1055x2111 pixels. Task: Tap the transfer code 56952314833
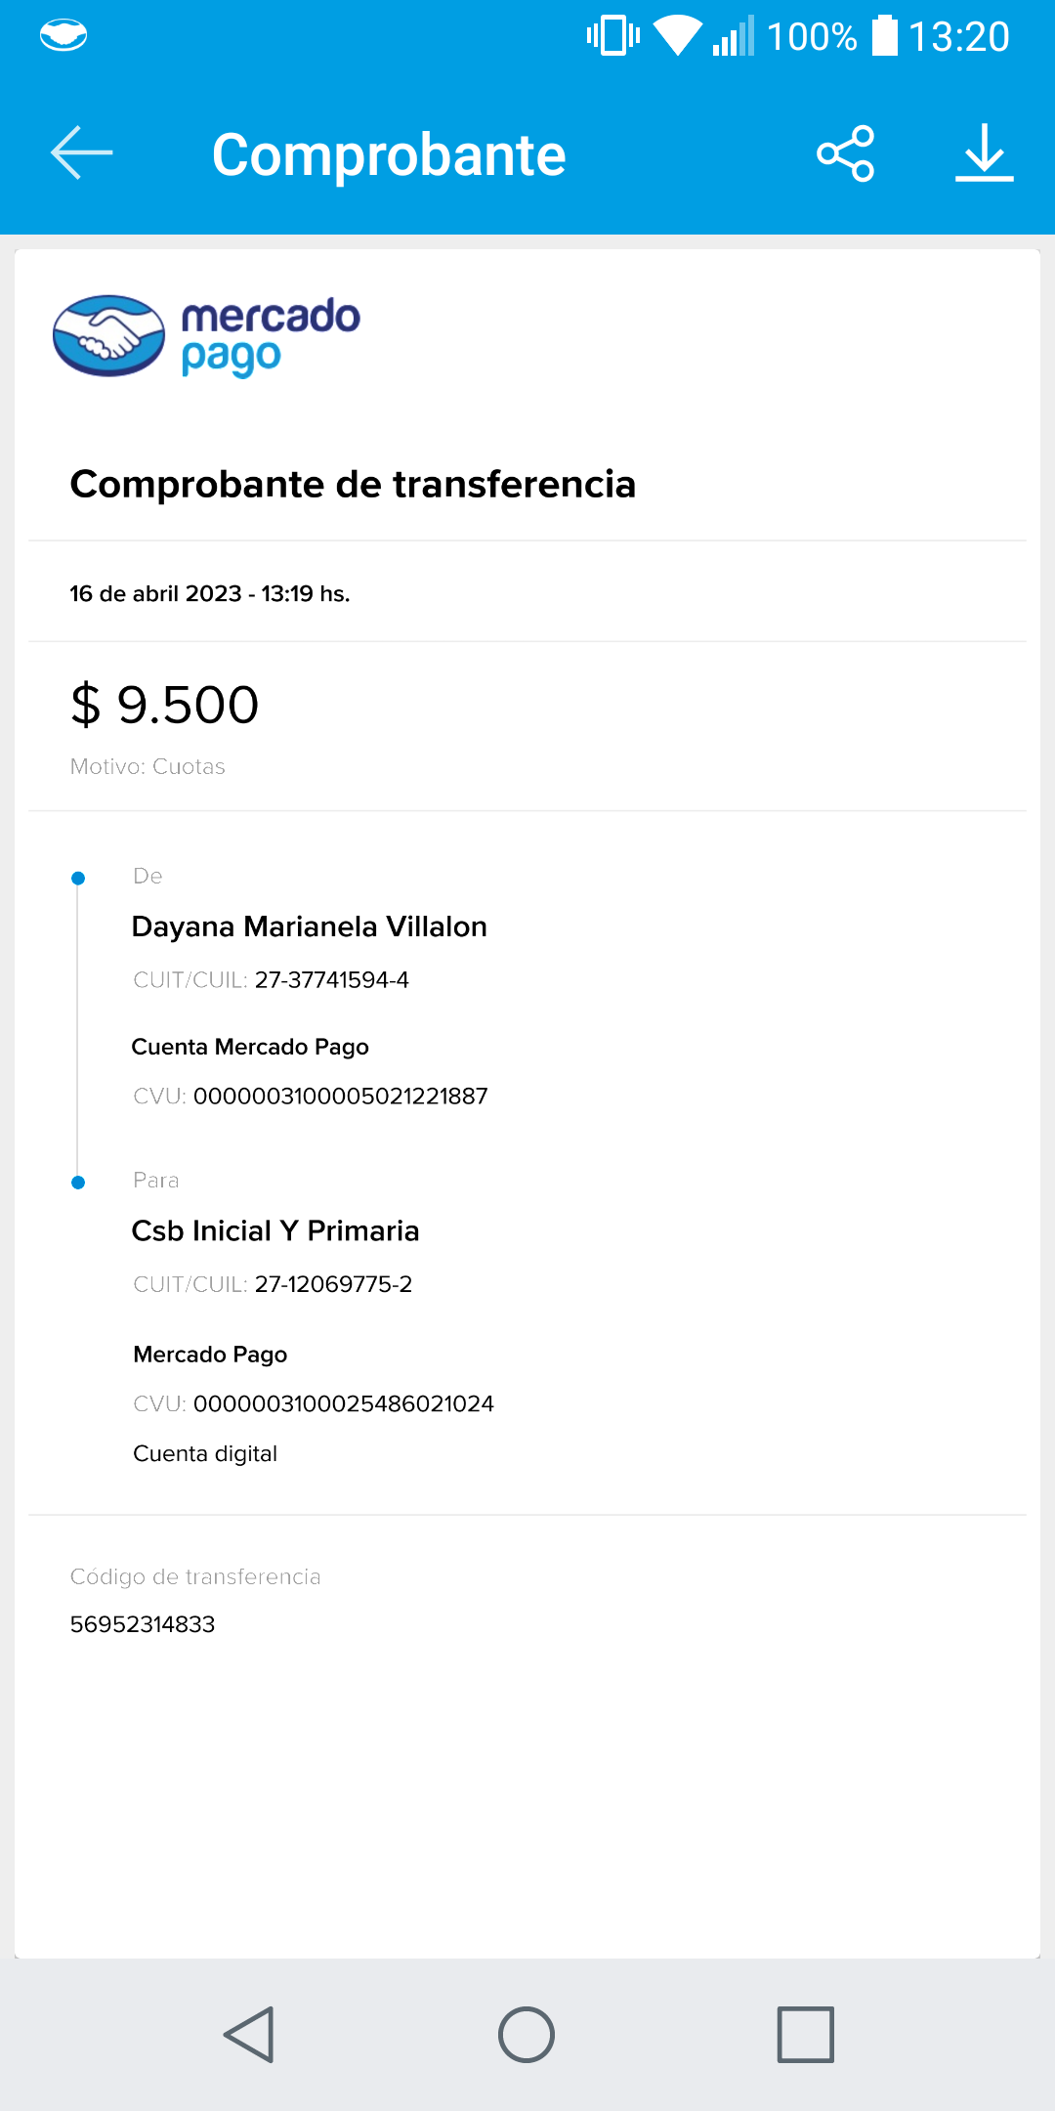pyautogui.click(x=143, y=1624)
